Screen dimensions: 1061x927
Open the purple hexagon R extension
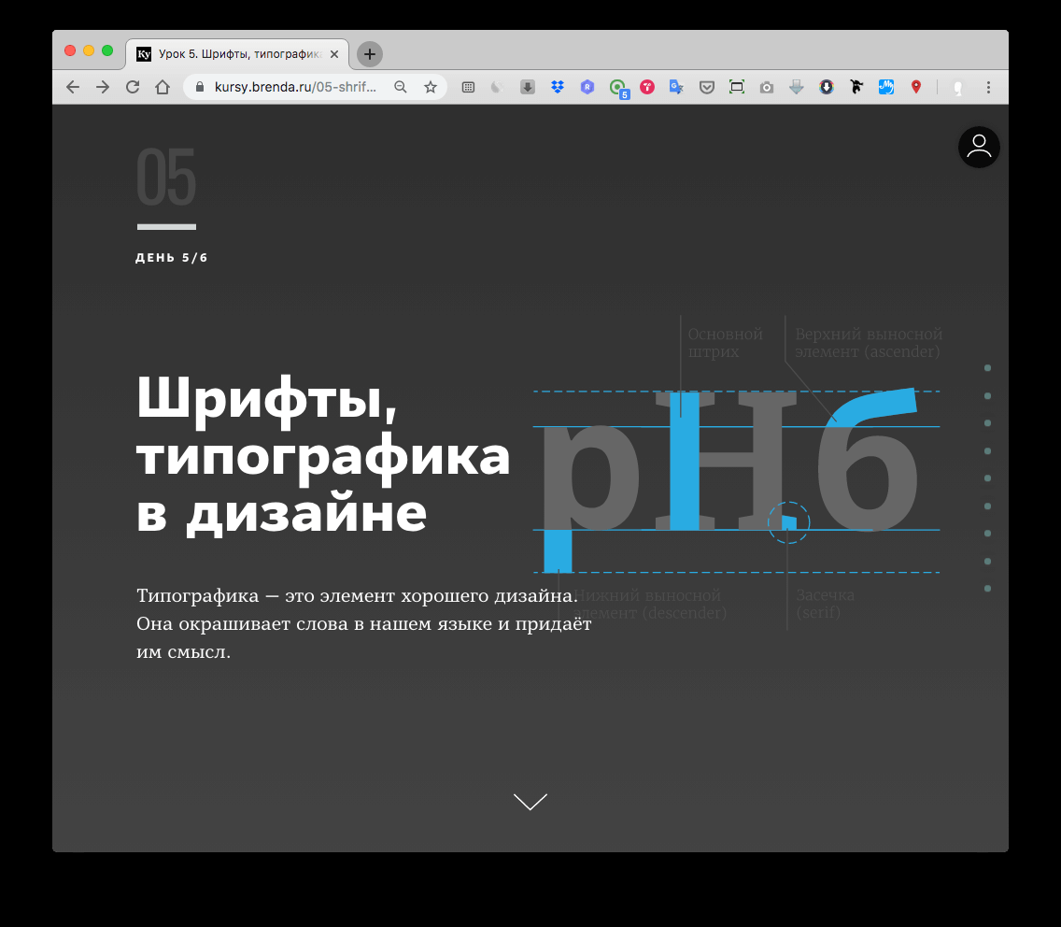587,87
